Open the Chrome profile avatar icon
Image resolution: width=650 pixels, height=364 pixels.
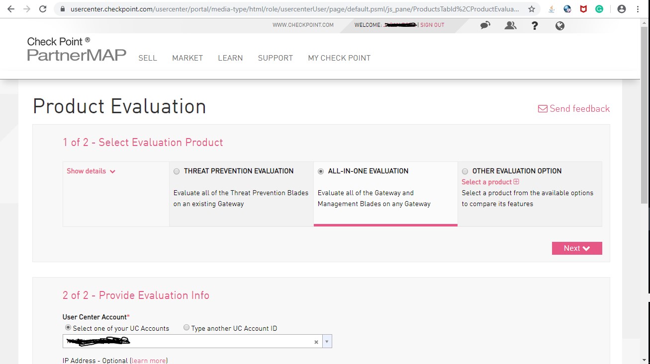click(621, 9)
